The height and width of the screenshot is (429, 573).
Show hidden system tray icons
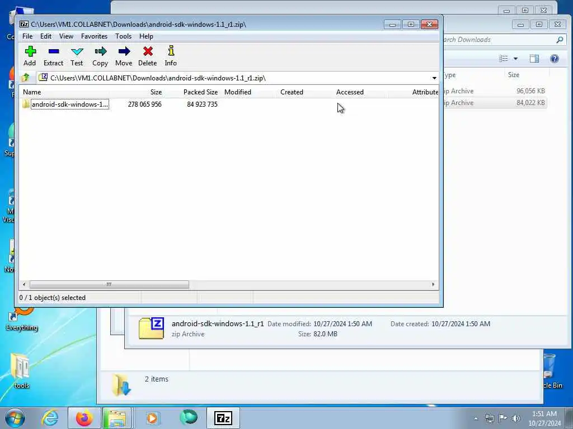click(476, 418)
